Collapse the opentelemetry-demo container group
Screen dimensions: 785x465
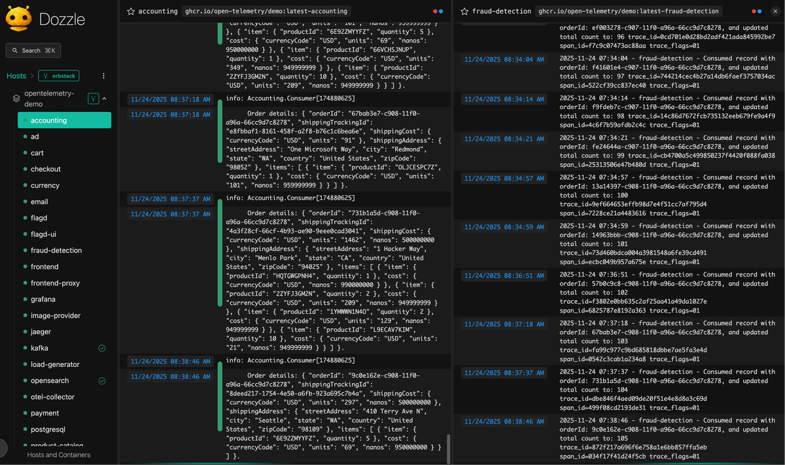(105, 99)
